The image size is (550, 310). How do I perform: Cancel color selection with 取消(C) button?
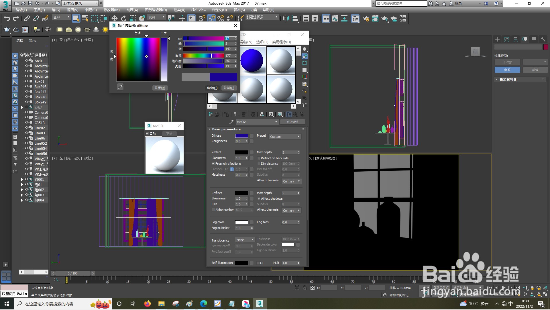point(229,88)
